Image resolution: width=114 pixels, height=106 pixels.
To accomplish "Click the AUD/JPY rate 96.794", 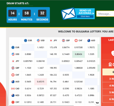I will coord(53,82).
